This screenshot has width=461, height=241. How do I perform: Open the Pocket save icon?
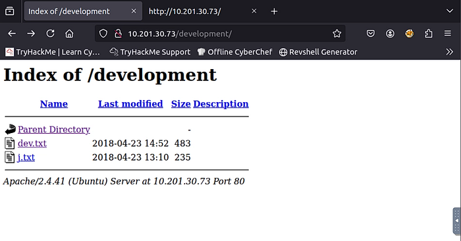(x=370, y=34)
